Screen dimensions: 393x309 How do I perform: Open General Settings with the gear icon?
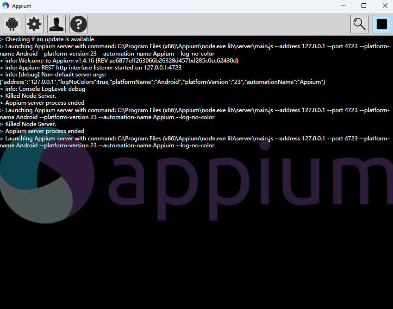click(x=34, y=24)
